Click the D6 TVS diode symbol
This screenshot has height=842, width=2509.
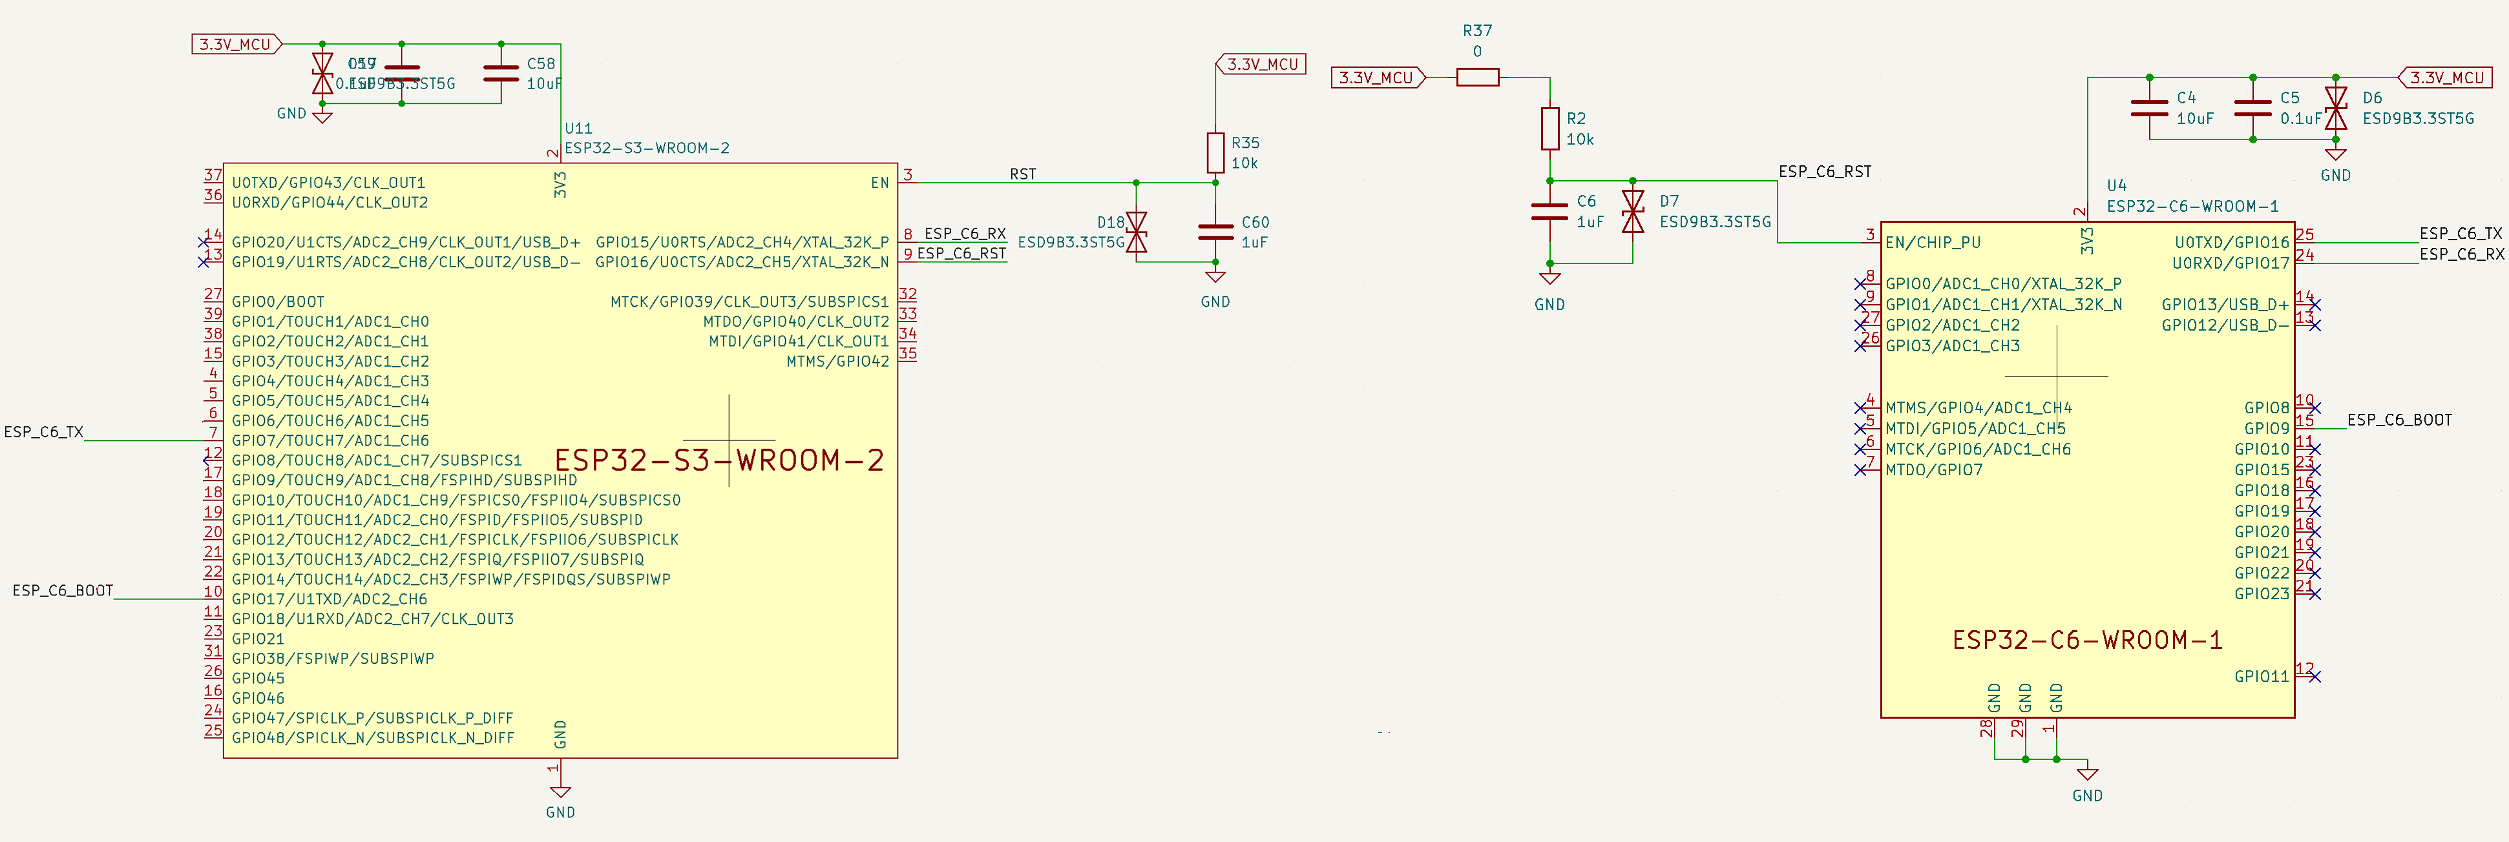coord(2336,108)
